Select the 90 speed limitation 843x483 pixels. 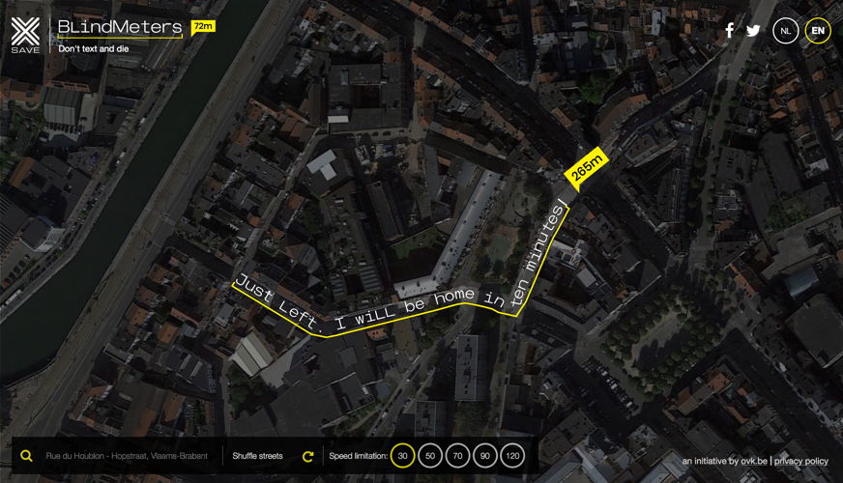[485, 456]
